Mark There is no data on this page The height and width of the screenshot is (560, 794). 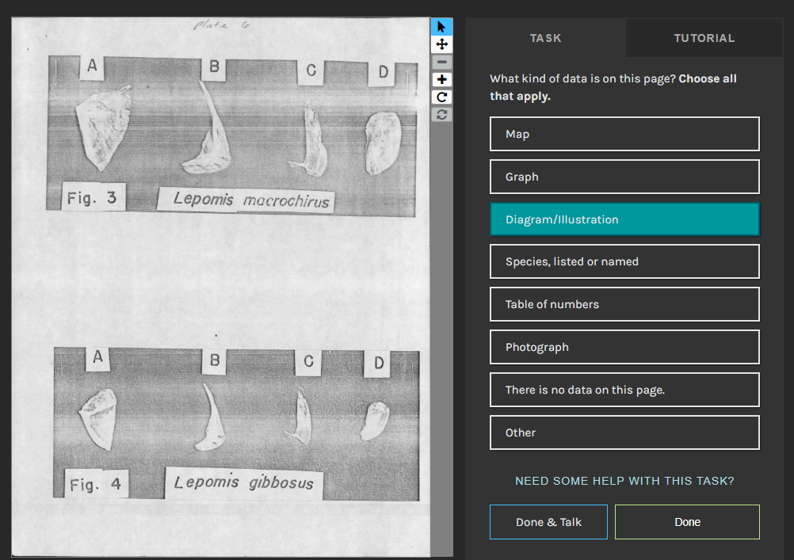624,390
